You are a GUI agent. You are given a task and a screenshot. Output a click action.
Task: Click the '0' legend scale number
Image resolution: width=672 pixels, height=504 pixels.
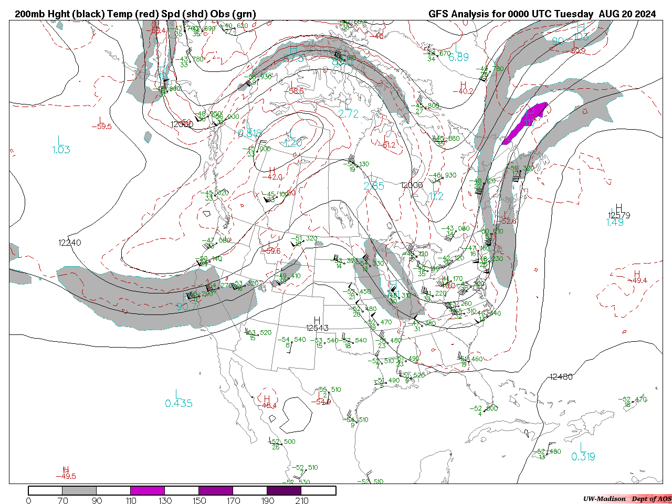pos(28,500)
